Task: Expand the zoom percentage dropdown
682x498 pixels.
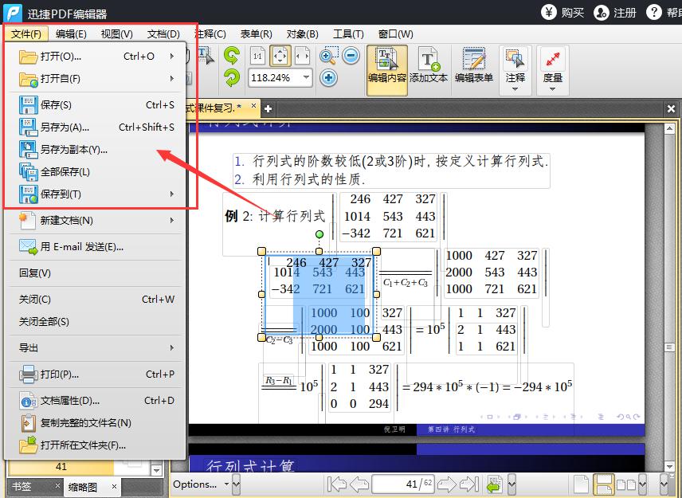Action: click(x=306, y=78)
